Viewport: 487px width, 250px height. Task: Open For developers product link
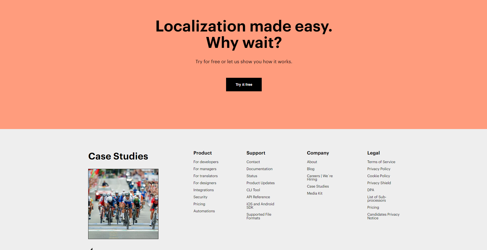pyautogui.click(x=206, y=162)
